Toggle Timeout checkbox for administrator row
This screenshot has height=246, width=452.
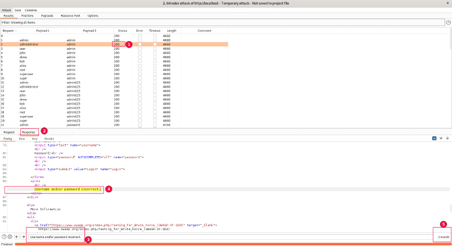tap(155, 44)
